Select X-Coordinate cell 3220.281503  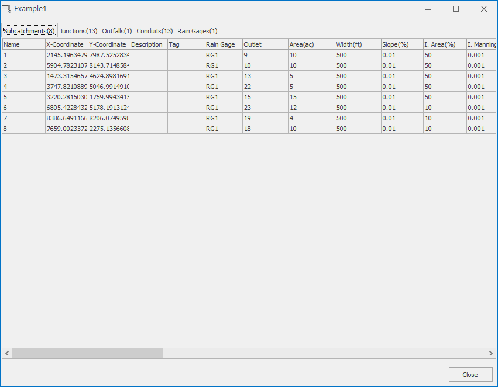point(66,97)
